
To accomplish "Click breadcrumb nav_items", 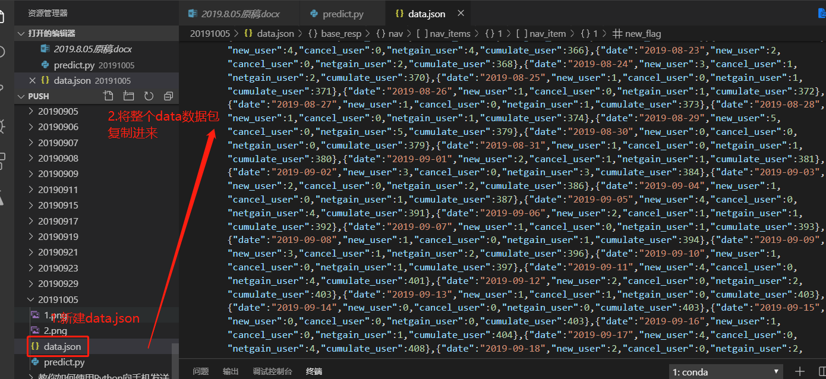I will tap(450, 34).
